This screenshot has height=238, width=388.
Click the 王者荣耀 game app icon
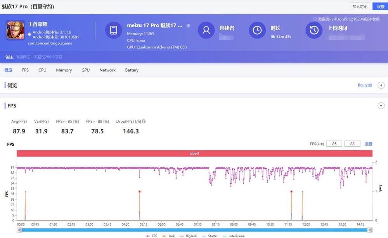16,30
